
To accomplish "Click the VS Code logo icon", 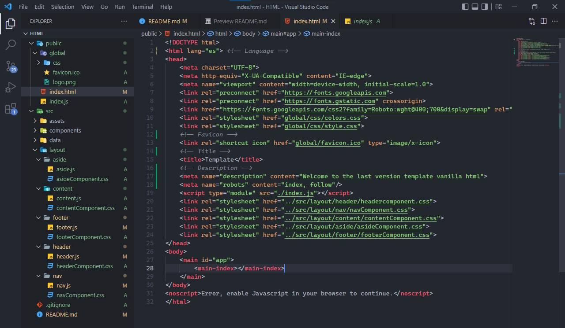I will pyautogui.click(x=8, y=7).
